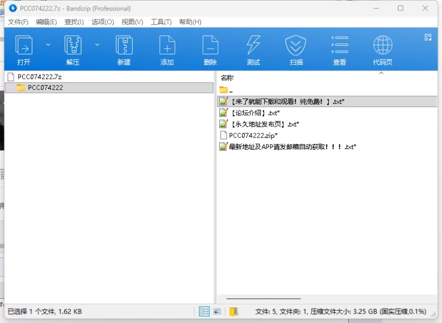Screen dimensions: 442x323
Task: Expand the dropdown arrow next to 解压
Action: [x=97, y=45]
